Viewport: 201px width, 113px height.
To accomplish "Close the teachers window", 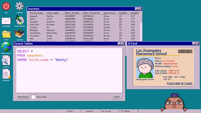I will [x=140, y=9].
